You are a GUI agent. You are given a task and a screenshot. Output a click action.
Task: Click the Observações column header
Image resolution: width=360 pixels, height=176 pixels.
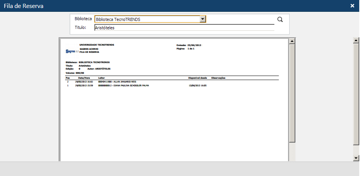click(218, 78)
